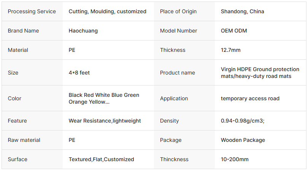
Task: Select the Haochuang brand value
Action: click(83, 31)
